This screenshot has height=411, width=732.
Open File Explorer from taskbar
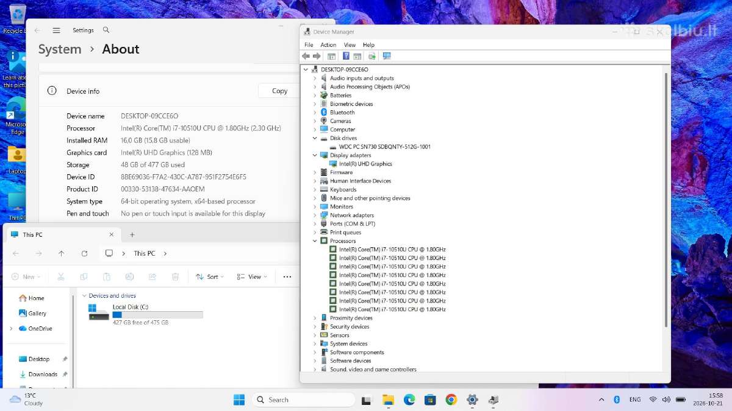[389, 399]
